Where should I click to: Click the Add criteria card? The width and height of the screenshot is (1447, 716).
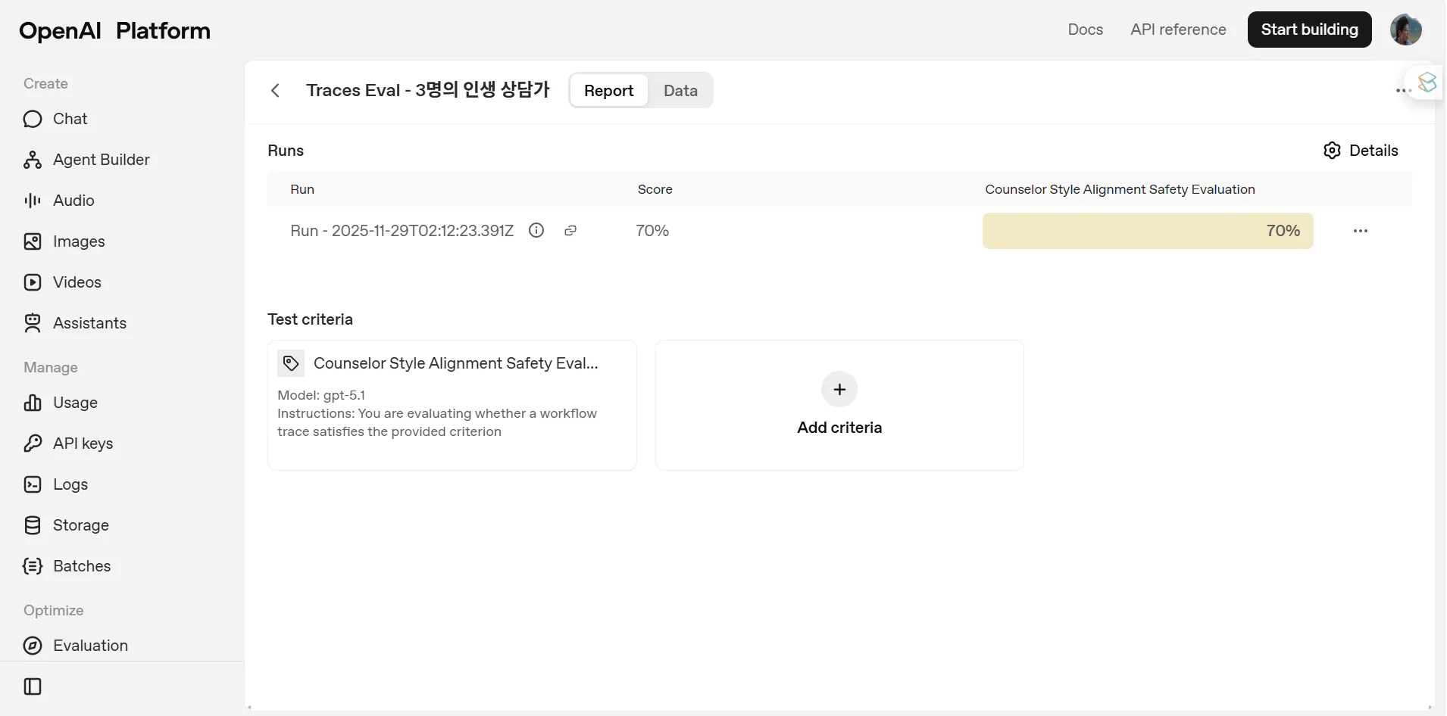(x=839, y=405)
